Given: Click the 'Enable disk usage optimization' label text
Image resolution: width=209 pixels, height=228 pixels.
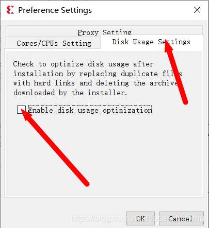Looking at the screenshot, I should click(90, 110).
